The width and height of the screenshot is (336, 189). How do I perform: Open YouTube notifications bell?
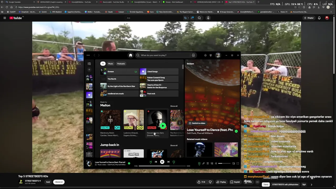[319, 18]
